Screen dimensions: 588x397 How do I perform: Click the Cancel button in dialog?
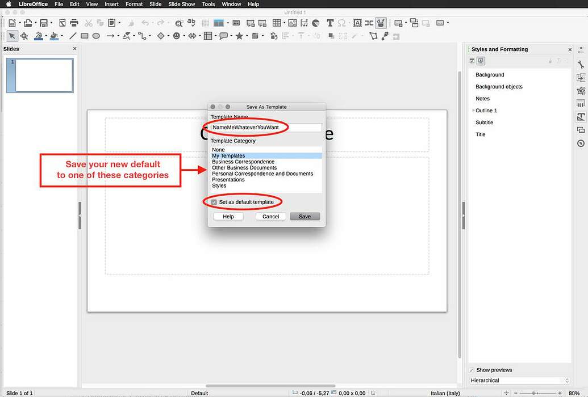(x=271, y=217)
